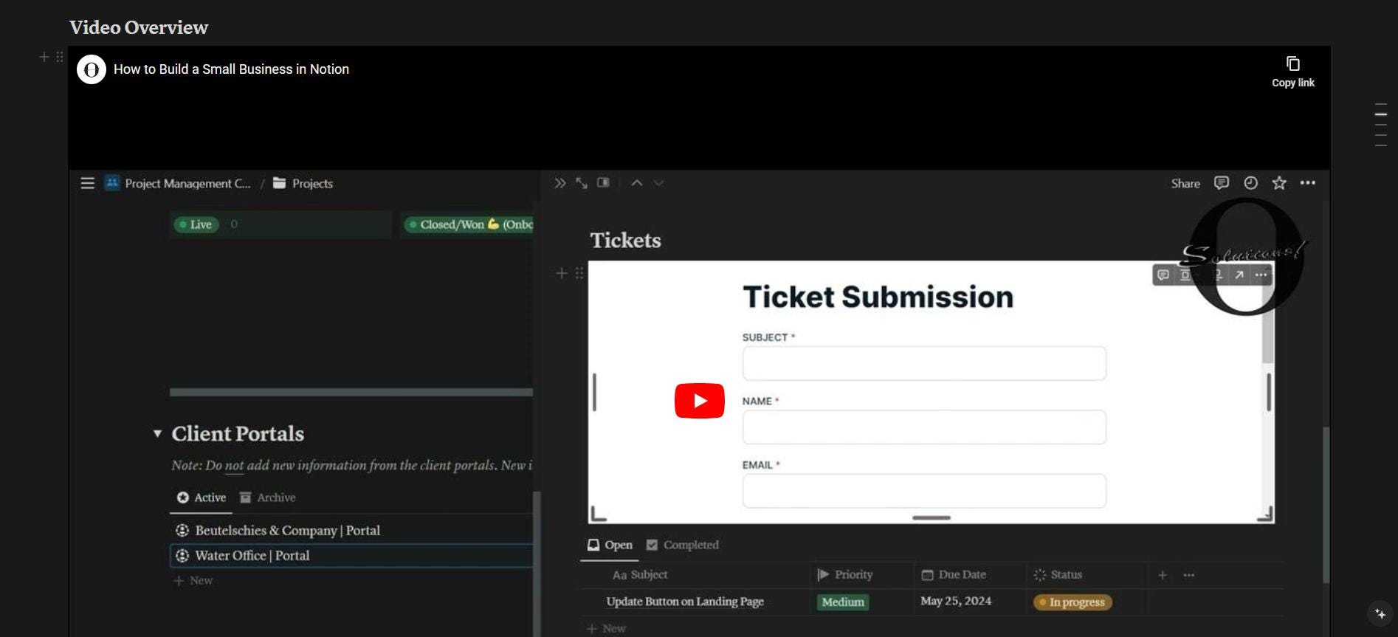1398x637 pixels.
Task: Open 'How to Build a Small Business in Notion' title
Action: (231, 69)
